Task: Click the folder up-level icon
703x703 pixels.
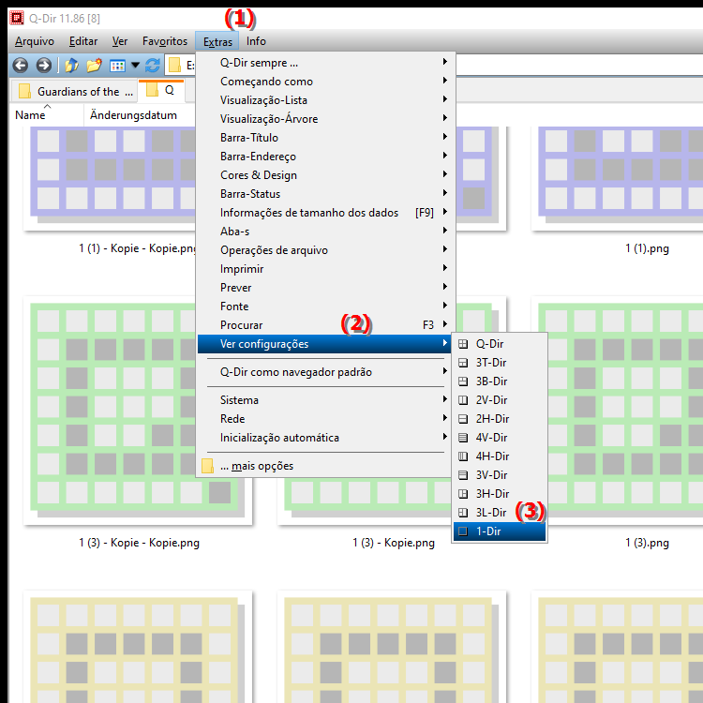Action: pos(72,66)
